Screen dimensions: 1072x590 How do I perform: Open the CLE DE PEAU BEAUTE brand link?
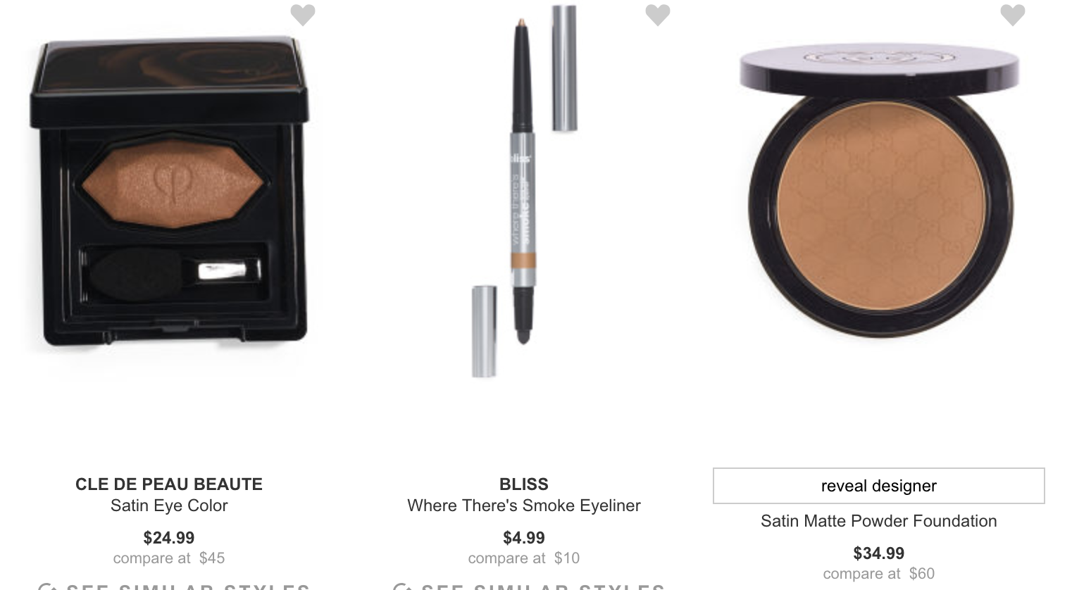[x=169, y=484]
